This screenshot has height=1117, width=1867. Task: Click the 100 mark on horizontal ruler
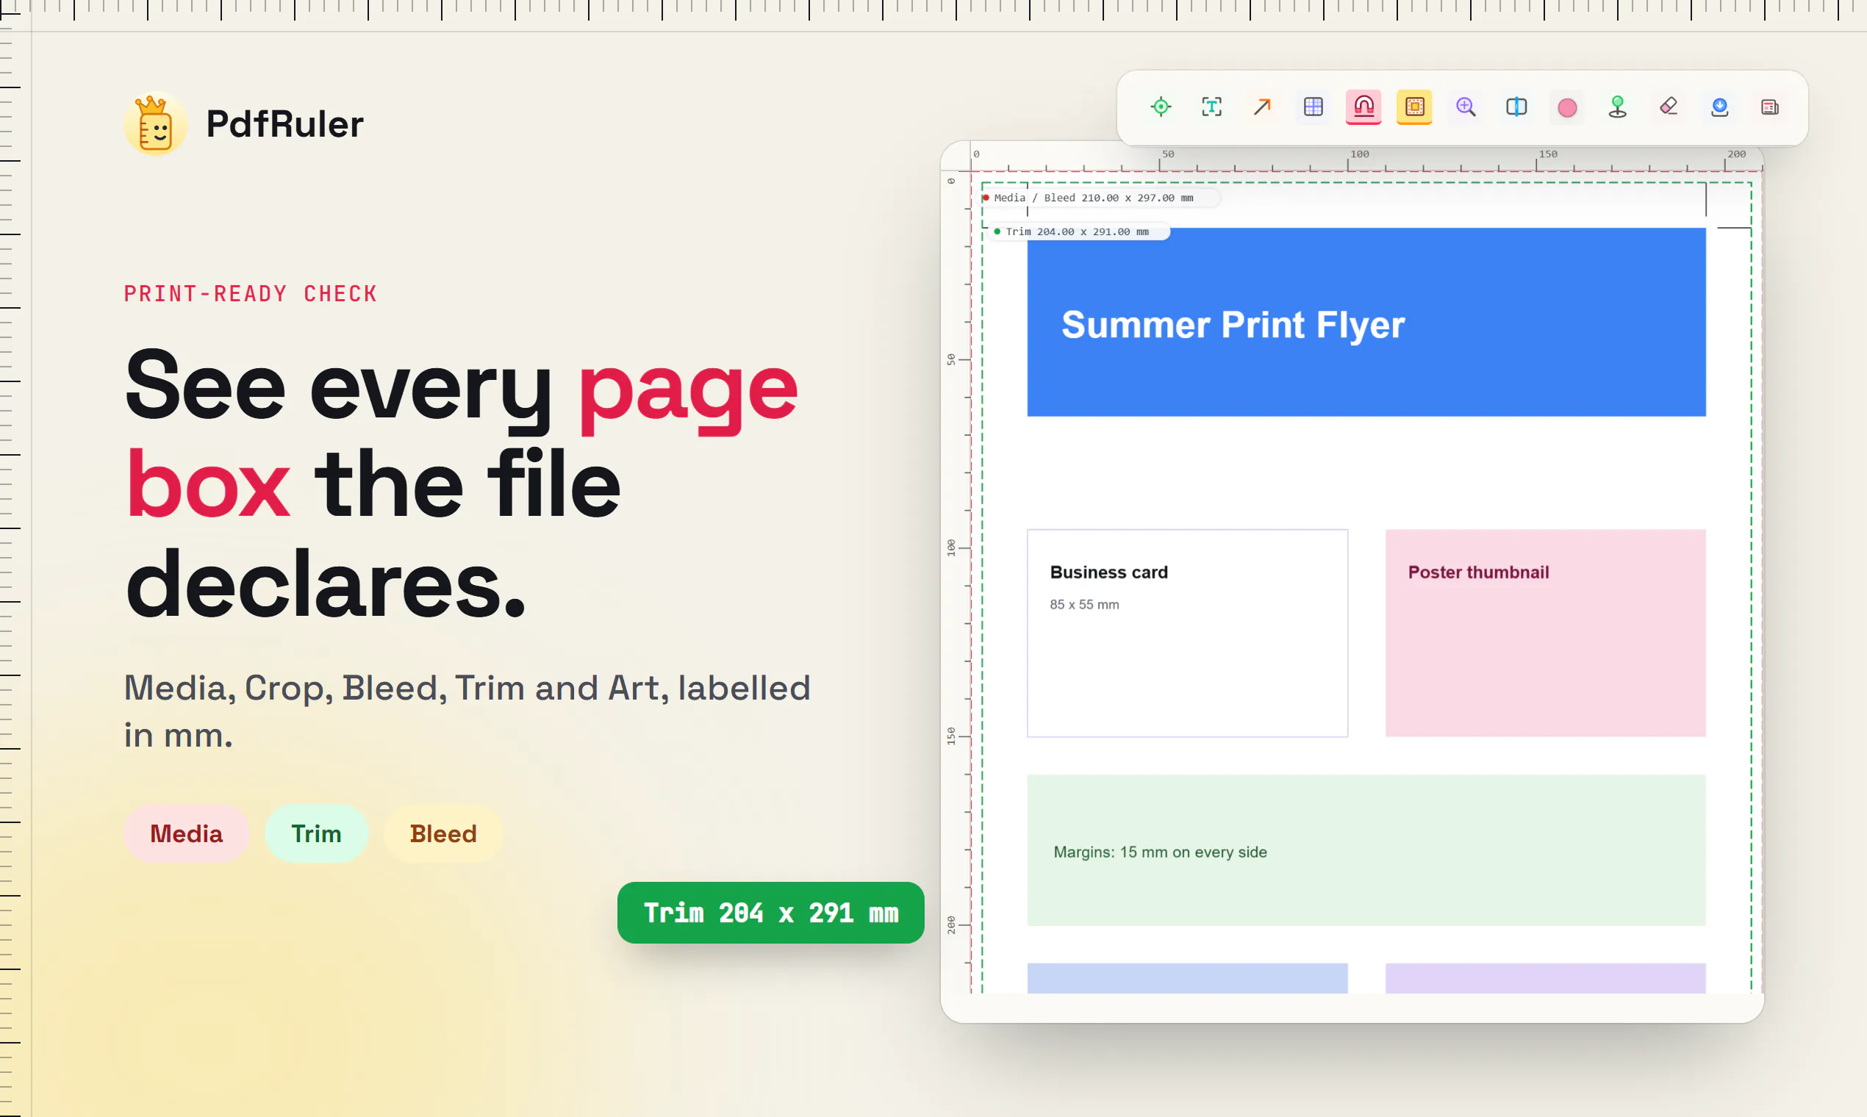[1359, 154]
